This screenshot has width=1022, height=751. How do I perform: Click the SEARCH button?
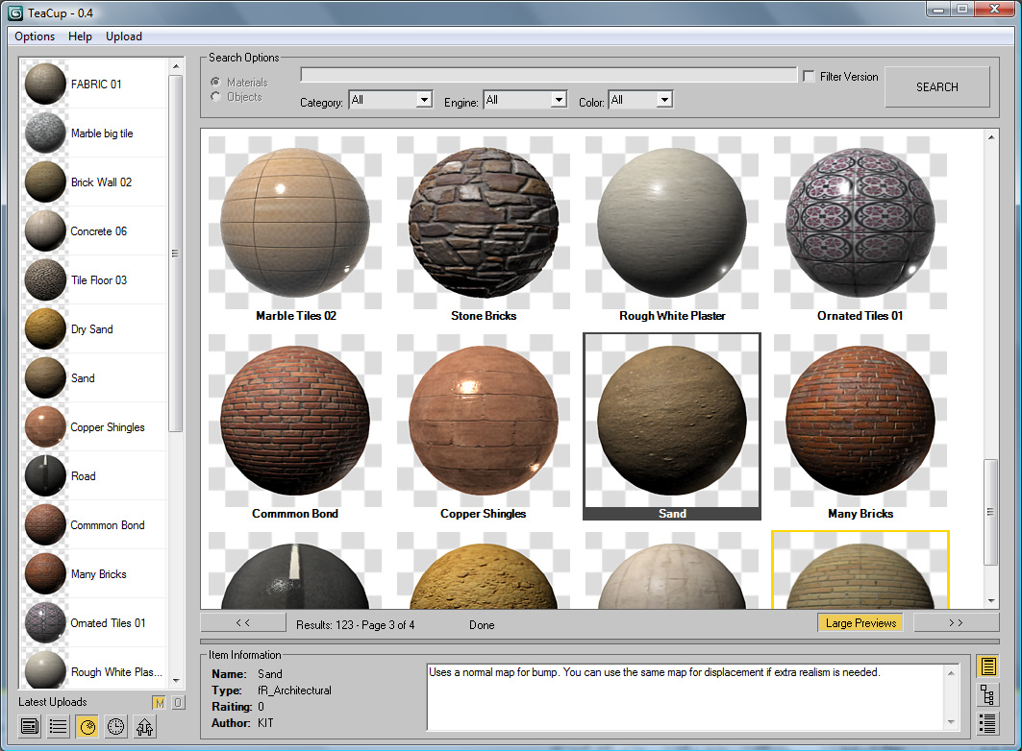(937, 86)
